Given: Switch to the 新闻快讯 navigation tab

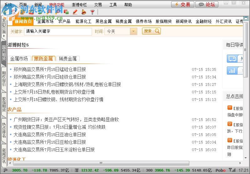Looking at the screenshot, I should tap(184, 21).
